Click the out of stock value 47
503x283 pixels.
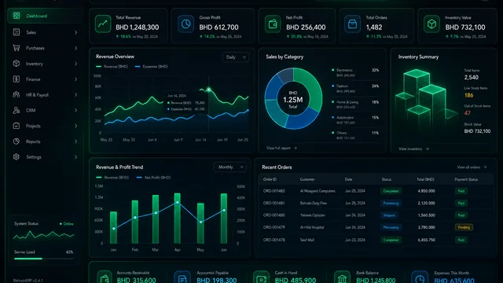pyautogui.click(x=468, y=113)
